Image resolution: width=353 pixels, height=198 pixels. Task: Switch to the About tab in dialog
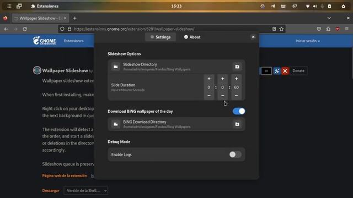click(x=192, y=37)
